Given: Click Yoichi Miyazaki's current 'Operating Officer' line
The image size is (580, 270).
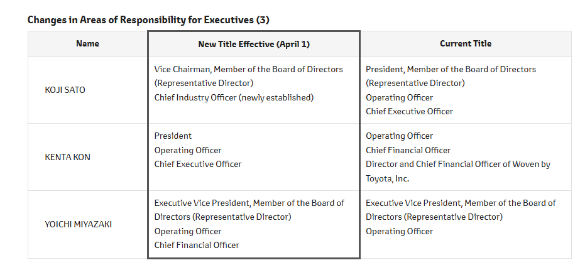Looking at the screenshot, I should tap(399, 231).
